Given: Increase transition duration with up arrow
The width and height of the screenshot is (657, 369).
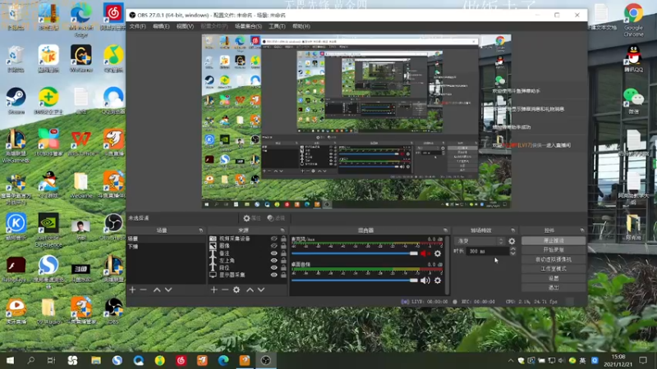Looking at the screenshot, I should pyautogui.click(x=512, y=249).
